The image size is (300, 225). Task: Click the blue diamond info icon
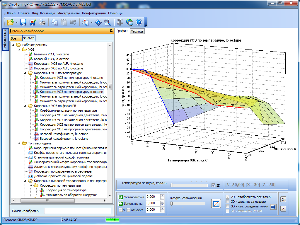tap(98, 22)
